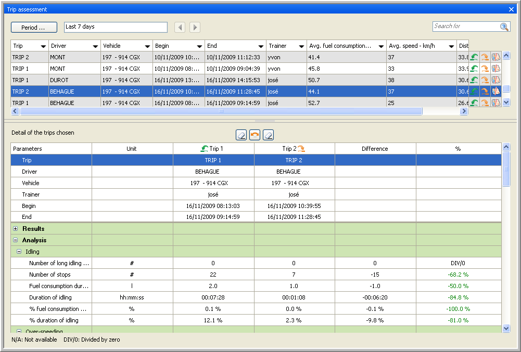Click the Period... button
The height and width of the screenshot is (352, 521).
34,27
